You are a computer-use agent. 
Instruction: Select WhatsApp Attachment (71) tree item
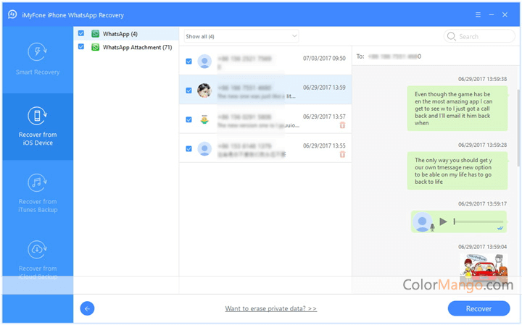(x=137, y=47)
